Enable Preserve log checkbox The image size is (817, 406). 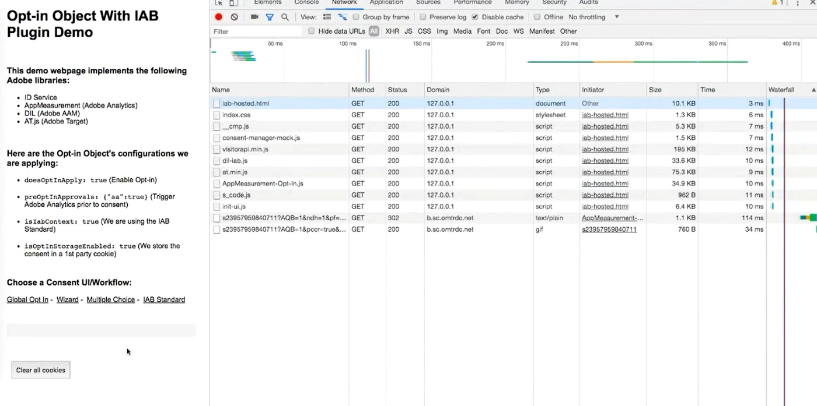pos(423,17)
